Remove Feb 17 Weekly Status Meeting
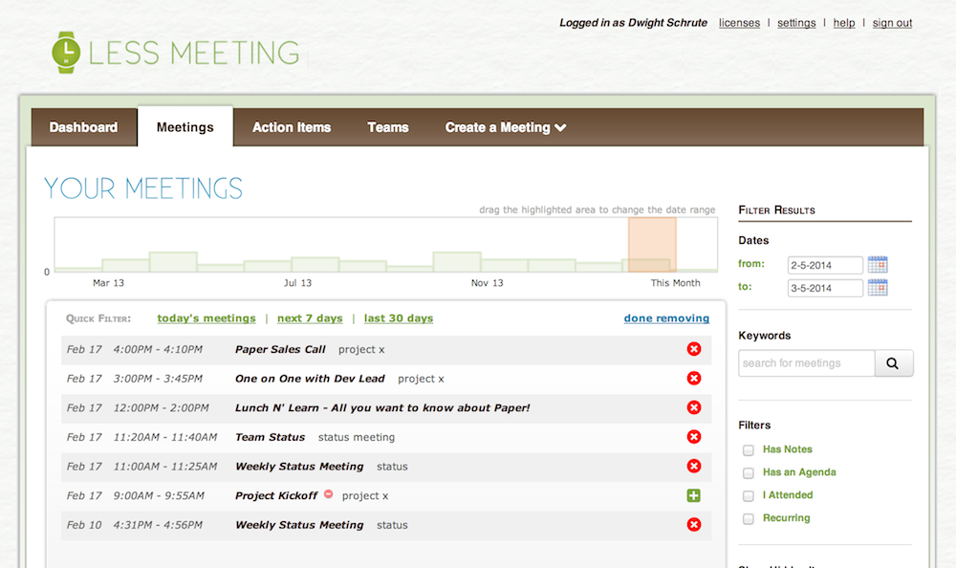This screenshot has width=956, height=568. pos(694,466)
